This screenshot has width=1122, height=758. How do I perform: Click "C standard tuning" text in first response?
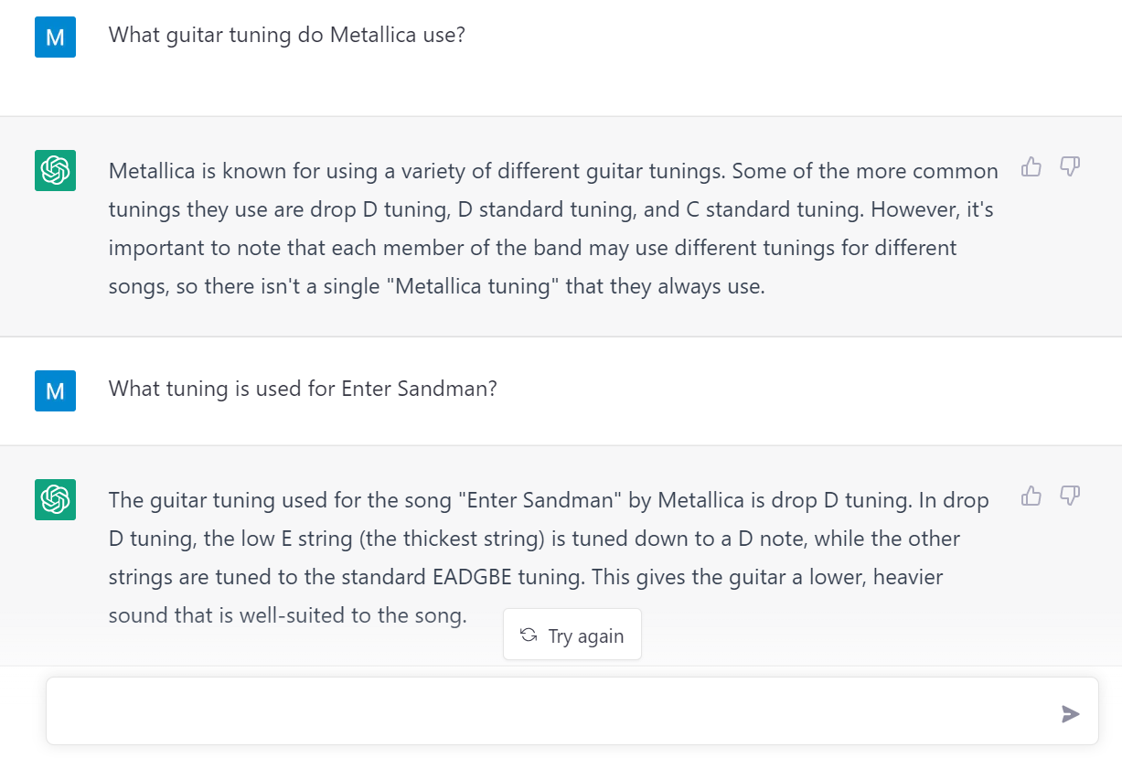775,209
